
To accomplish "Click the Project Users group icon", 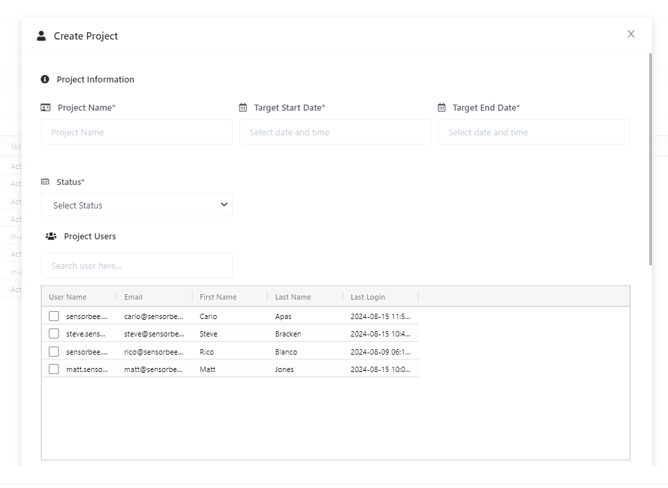I will click(51, 236).
